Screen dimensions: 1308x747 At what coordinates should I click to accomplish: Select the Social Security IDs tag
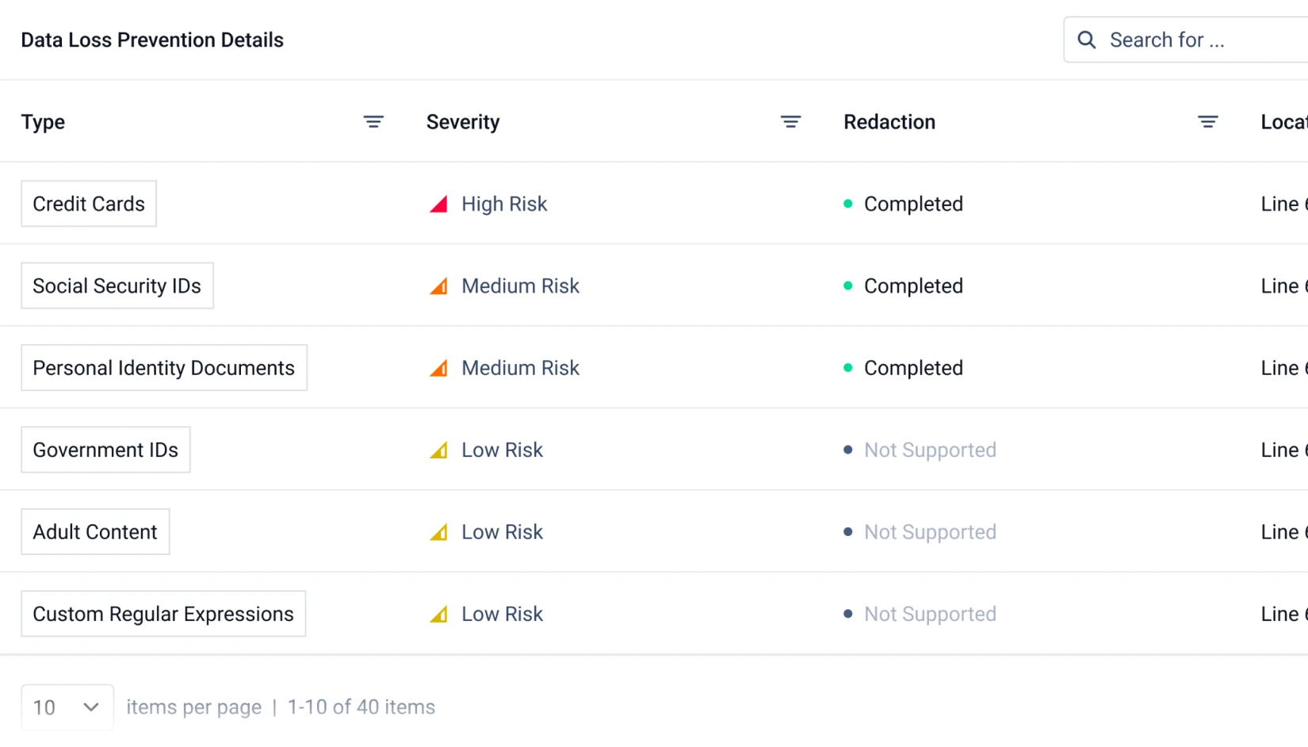[x=117, y=286]
